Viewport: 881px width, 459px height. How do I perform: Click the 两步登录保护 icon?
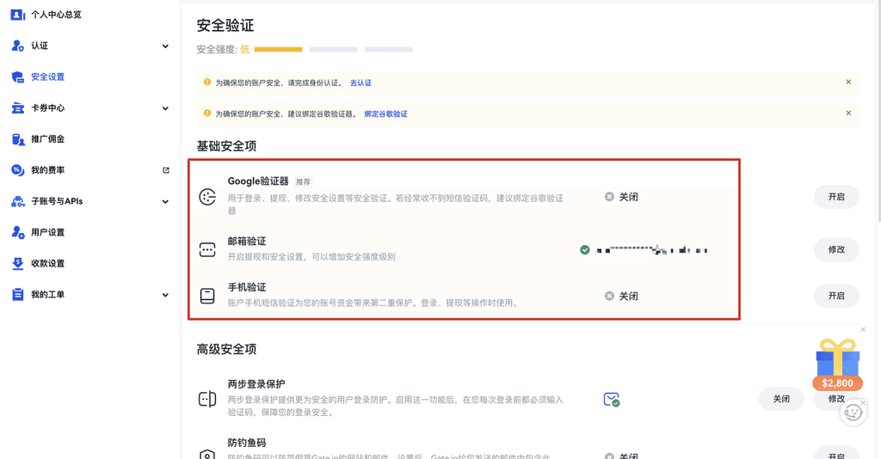tap(207, 399)
